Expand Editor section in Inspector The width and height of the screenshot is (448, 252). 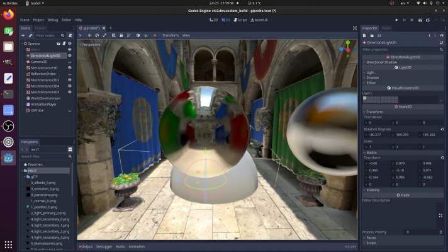[403, 83]
